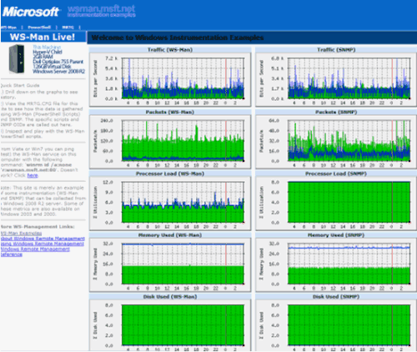Image resolution: width=417 pixels, height=352 pixels.
Task: Follow the "here" link in sidebar
Action: point(33,175)
